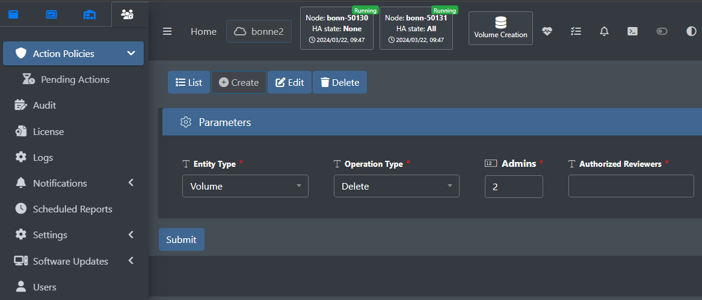Click the Submit button

tap(181, 240)
